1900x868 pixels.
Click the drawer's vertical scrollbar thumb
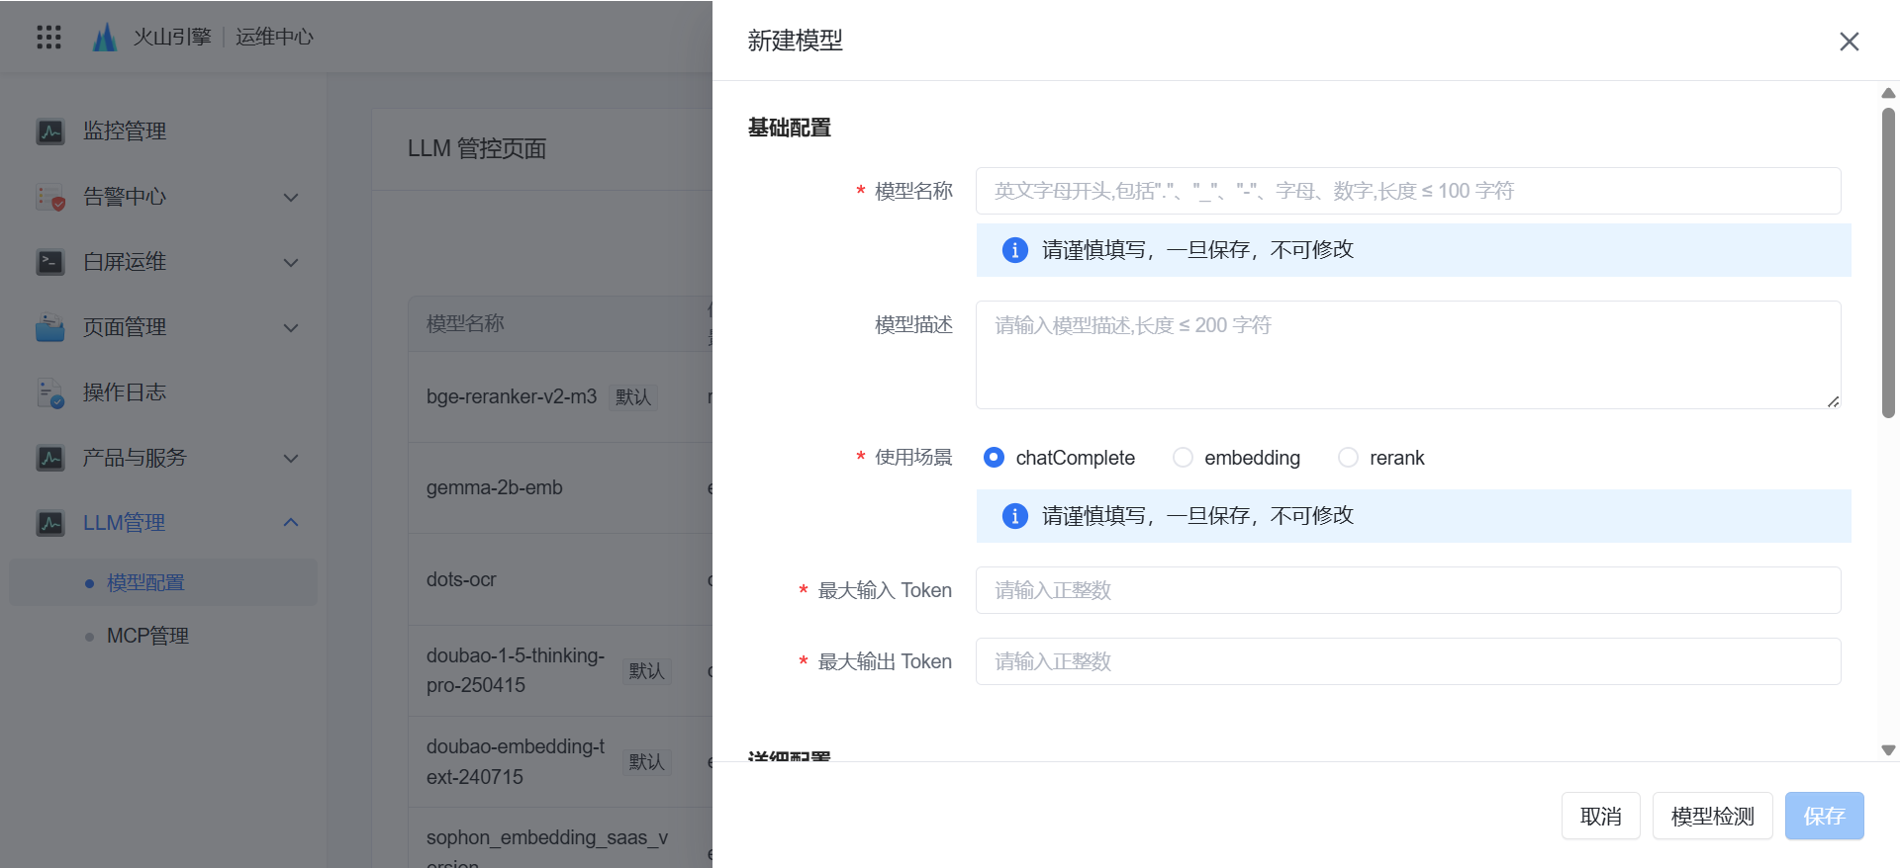(1888, 262)
